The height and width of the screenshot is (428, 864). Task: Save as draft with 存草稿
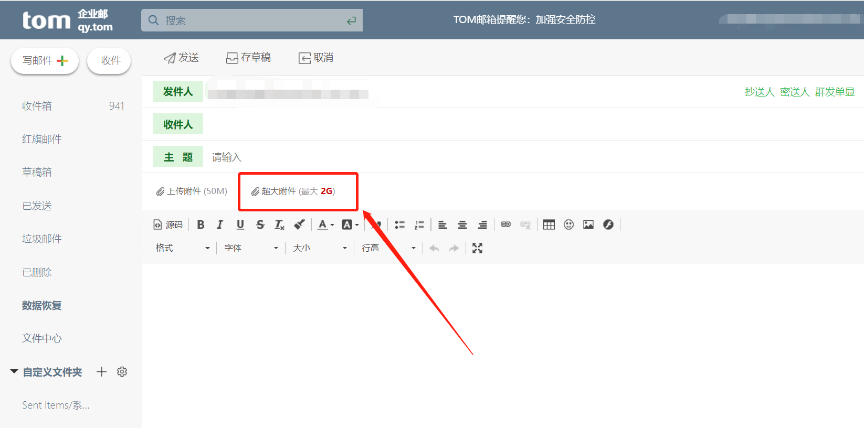248,58
